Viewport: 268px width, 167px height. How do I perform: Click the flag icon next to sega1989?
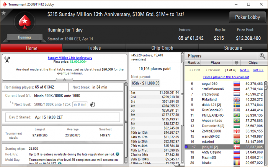[x=236, y=84]
